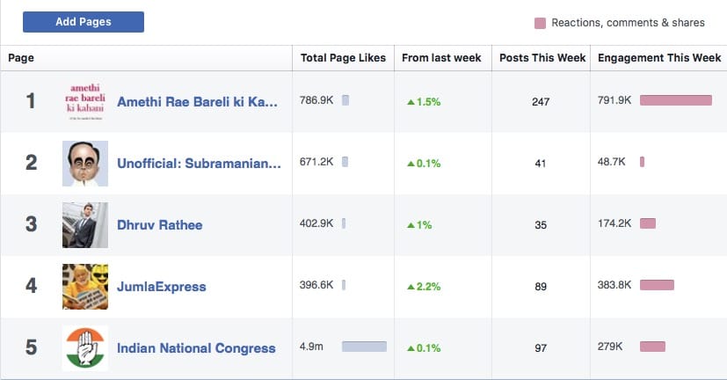Select the 383.8K engagement bar for JumlaExpress
The image size is (727, 380).
coord(657,285)
